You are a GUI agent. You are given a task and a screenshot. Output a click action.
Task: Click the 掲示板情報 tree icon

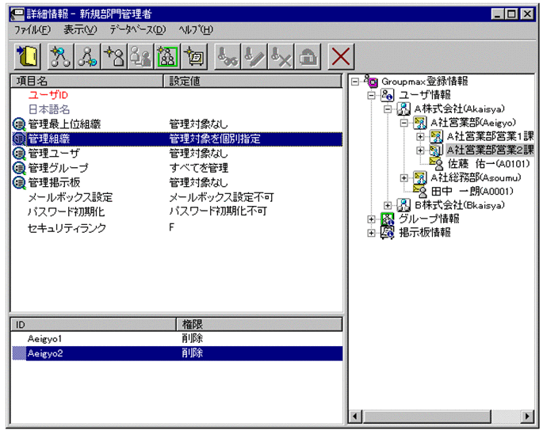[x=388, y=233]
